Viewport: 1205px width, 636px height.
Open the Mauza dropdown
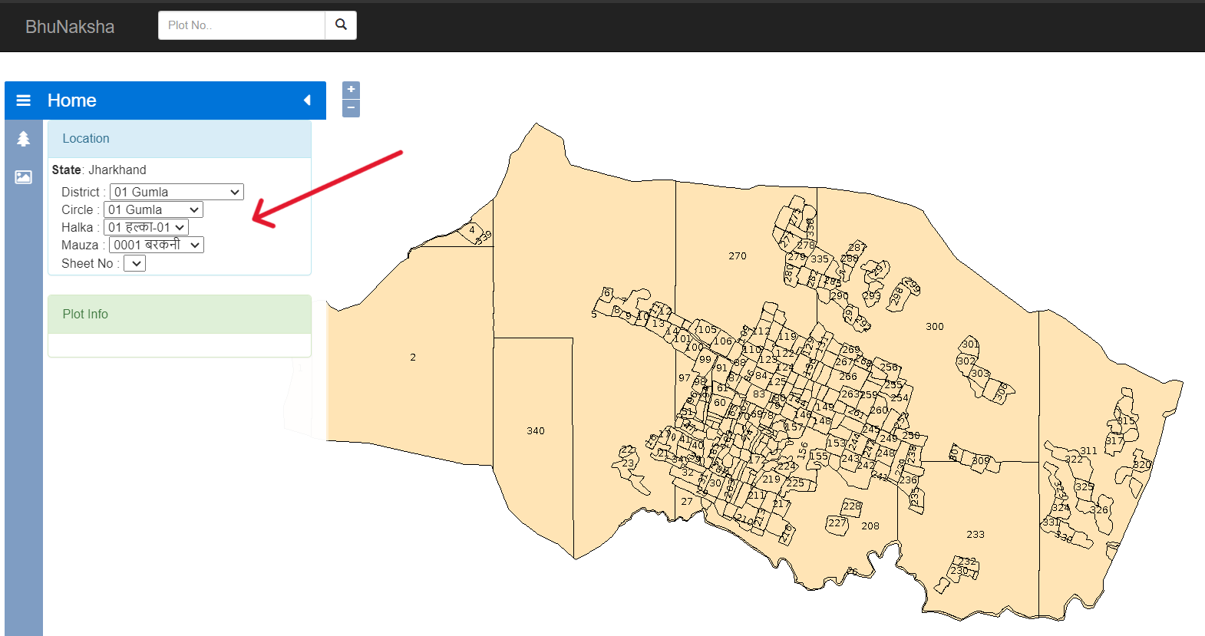pos(156,245)
